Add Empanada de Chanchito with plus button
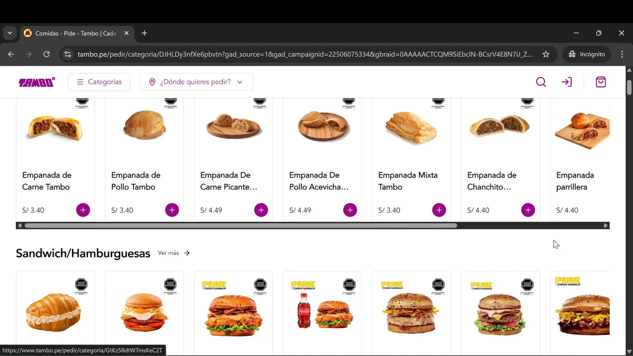 (x=528, y=210)
